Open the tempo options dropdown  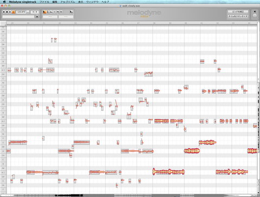click(x=28, y=12)
